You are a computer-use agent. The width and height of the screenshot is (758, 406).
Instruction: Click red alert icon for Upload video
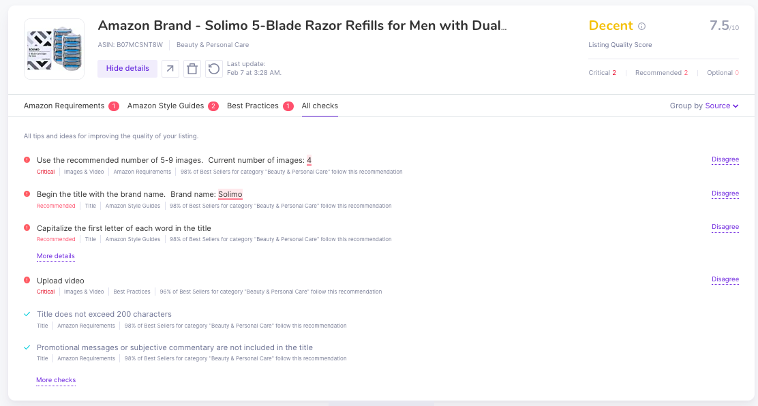coord(27,280)
